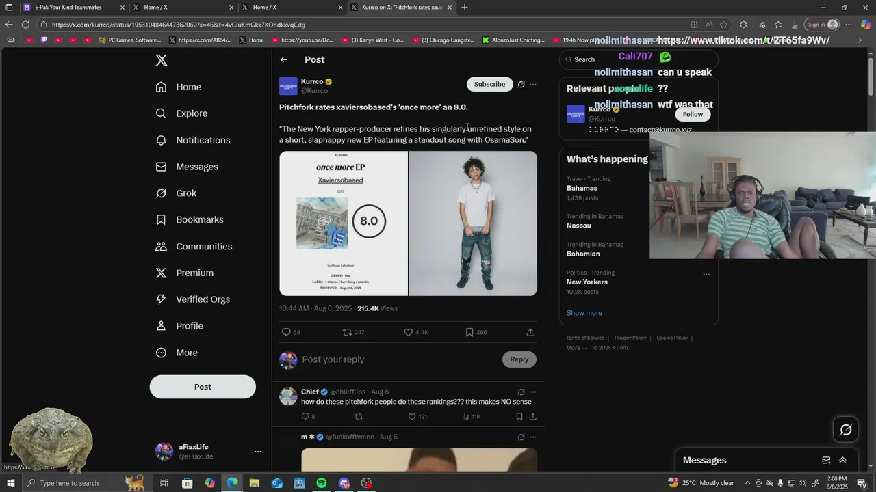Go to Home in sidebar
This screenshot has width=876, height=492.
[x=179, y=87]
